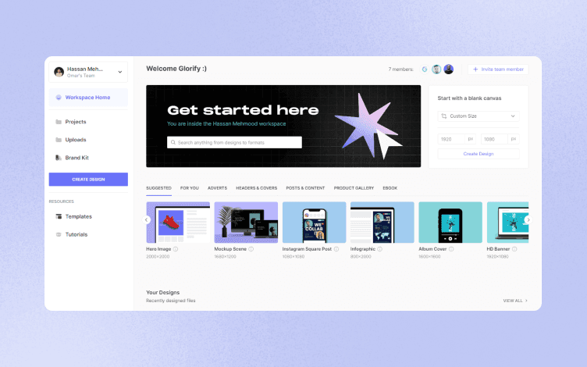Open the Album Cover template thumbnail
This screenshot has width=587, height=367.
(x=450, y=223)
